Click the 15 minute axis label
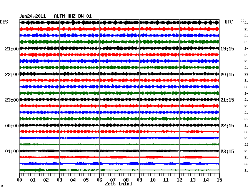Image resolution: width=250 pixels, height=190 pixels. coord(219,180)
